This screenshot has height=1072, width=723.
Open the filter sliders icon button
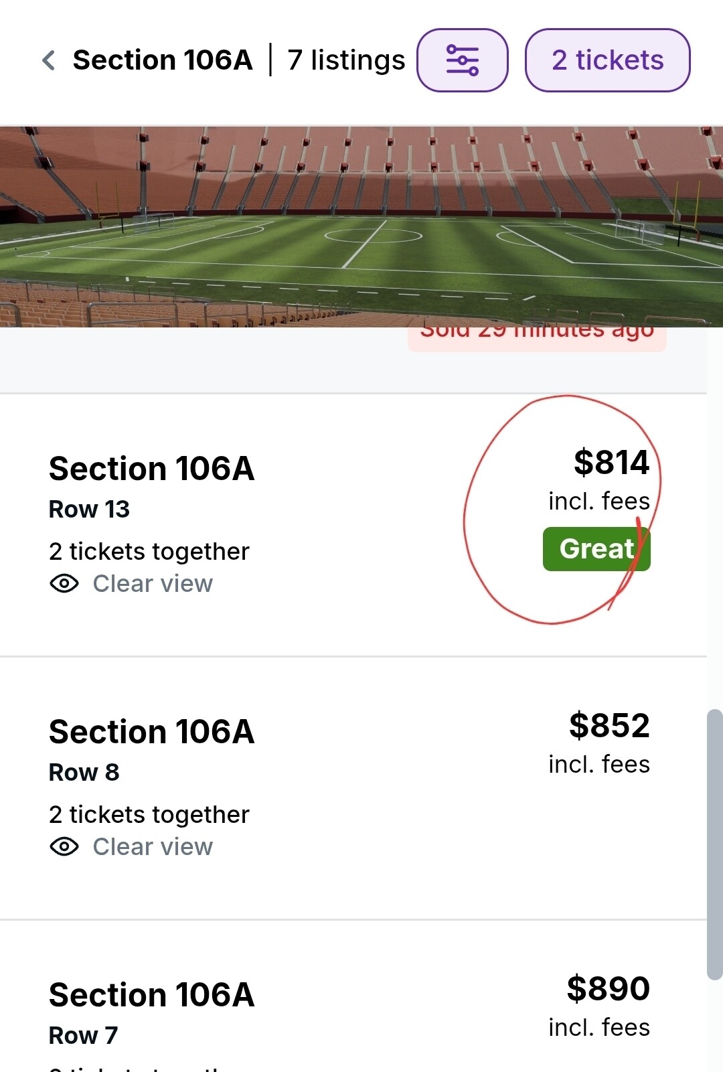tap(462, 60)
